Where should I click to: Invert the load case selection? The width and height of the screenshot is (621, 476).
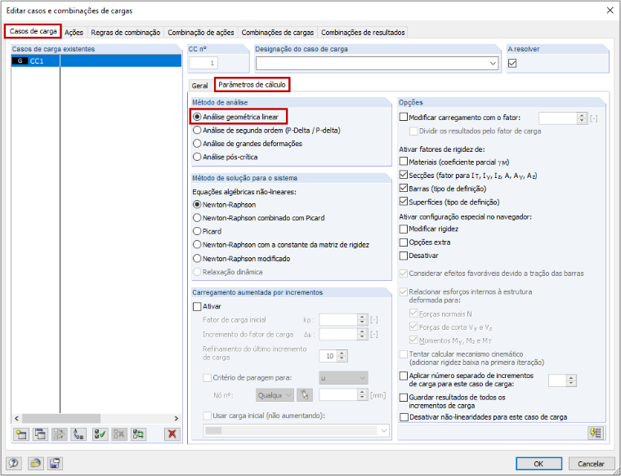click(x=138, y=434)
